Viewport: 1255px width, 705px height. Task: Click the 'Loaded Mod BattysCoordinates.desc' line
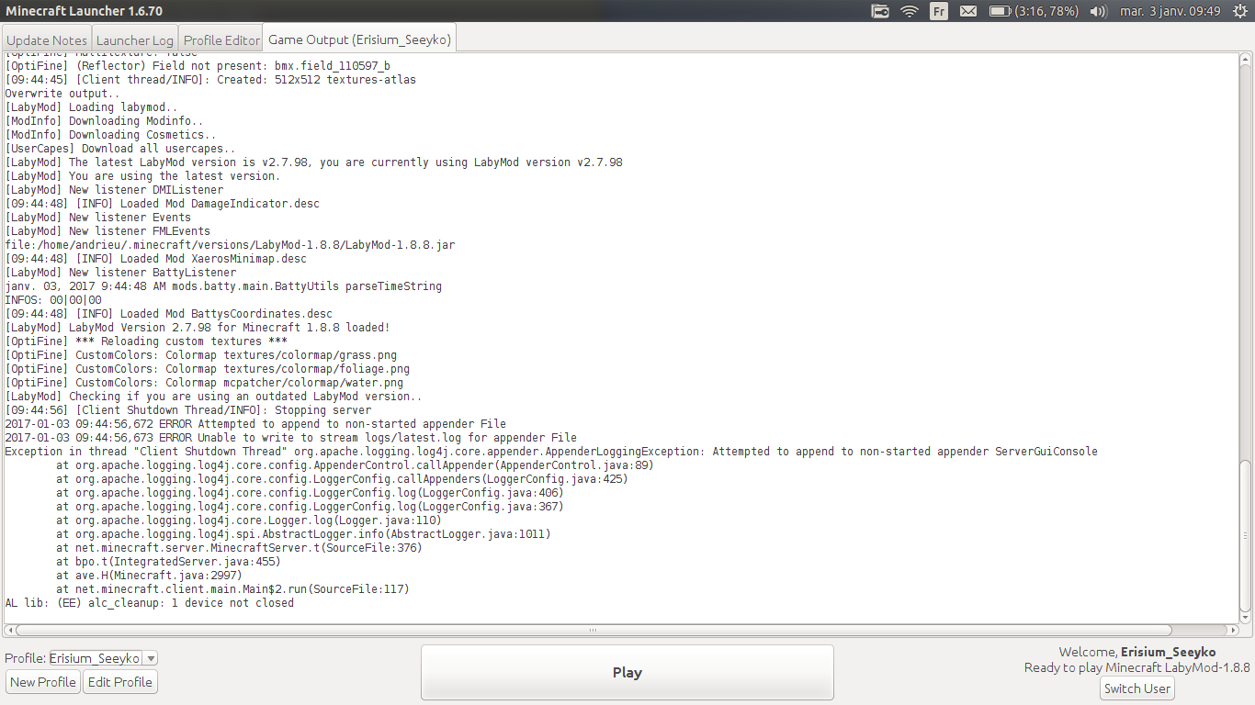[169, 314]
